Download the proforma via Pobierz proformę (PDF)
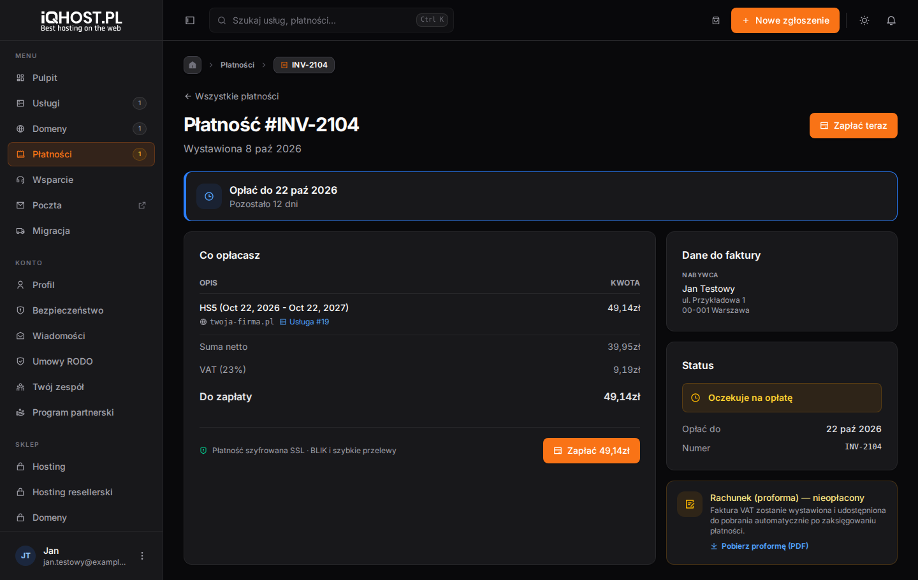The height and width of the screenshot is (580, 918). 759,546
